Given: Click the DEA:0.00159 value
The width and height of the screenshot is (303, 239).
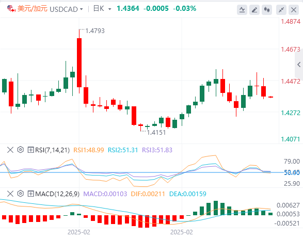Looking at the screenshot, I should click(x=188, y=194).
